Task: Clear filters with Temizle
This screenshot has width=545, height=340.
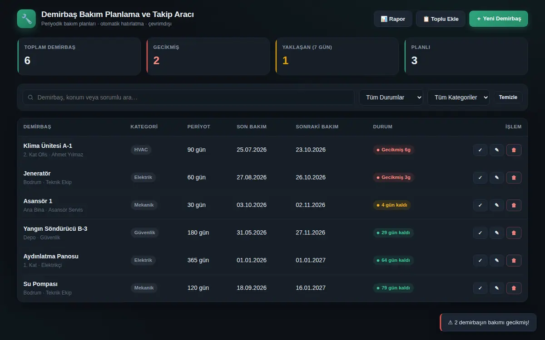Action: [x=508, y=97]
